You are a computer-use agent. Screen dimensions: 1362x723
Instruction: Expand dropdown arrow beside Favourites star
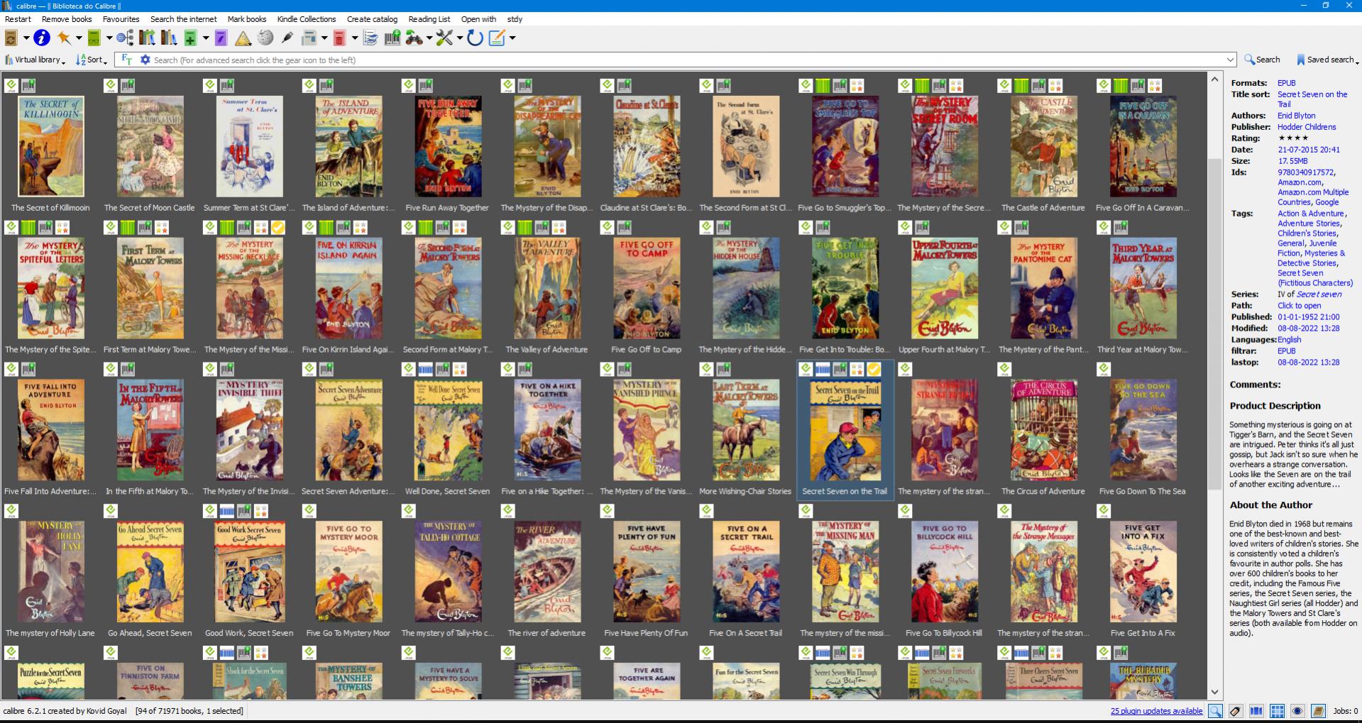(79, 38)
